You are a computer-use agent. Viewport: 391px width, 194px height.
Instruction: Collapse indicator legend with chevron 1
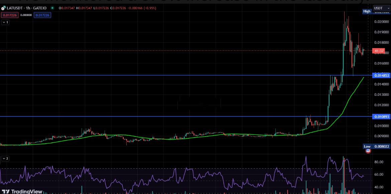click(x=5, y=22)
